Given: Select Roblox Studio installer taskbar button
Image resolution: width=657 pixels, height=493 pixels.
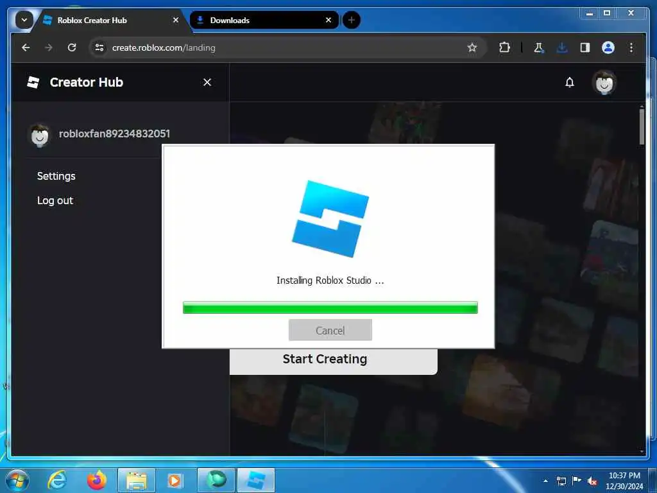Looking at the screenshot, I should point(256,480).
